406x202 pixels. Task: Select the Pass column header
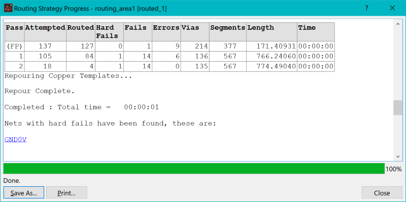pos(15,32)
